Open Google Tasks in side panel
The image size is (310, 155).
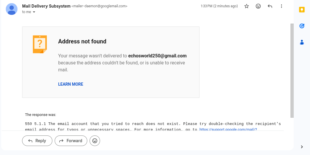(302, 26)
